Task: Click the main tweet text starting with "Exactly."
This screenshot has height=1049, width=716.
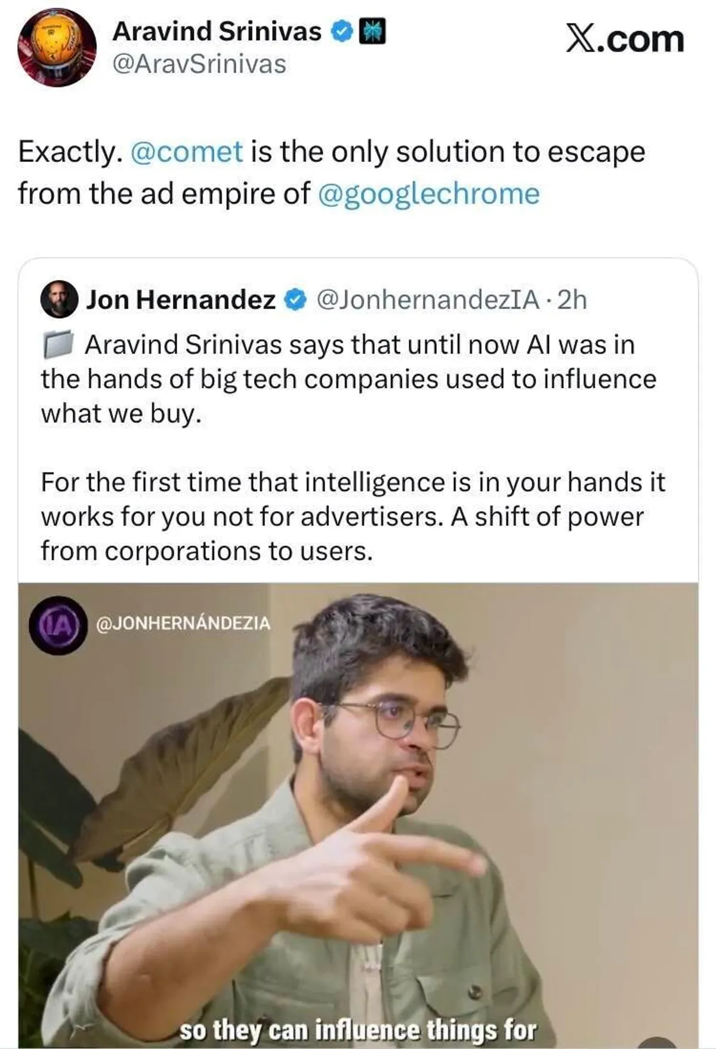Action: click(332, 173)
